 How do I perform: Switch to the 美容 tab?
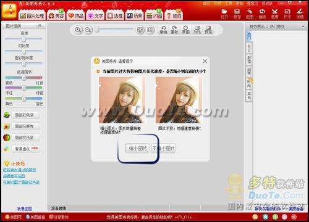point(56,15)
